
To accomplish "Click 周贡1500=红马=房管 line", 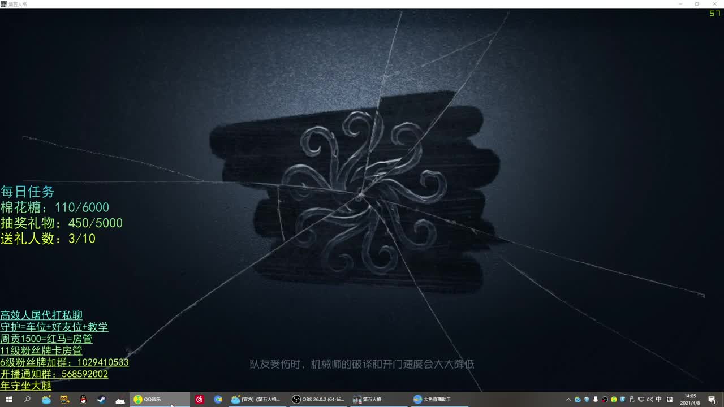I will pyautogui.click(x=46, y=339).
